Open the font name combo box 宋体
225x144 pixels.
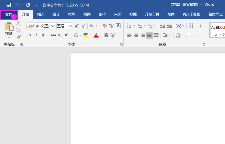point(41,26)
